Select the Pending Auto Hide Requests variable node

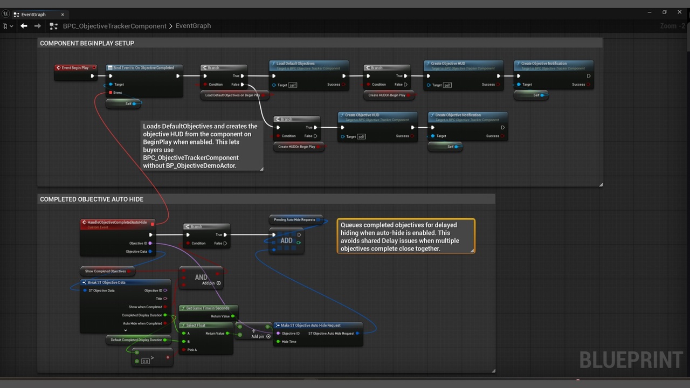296,219
